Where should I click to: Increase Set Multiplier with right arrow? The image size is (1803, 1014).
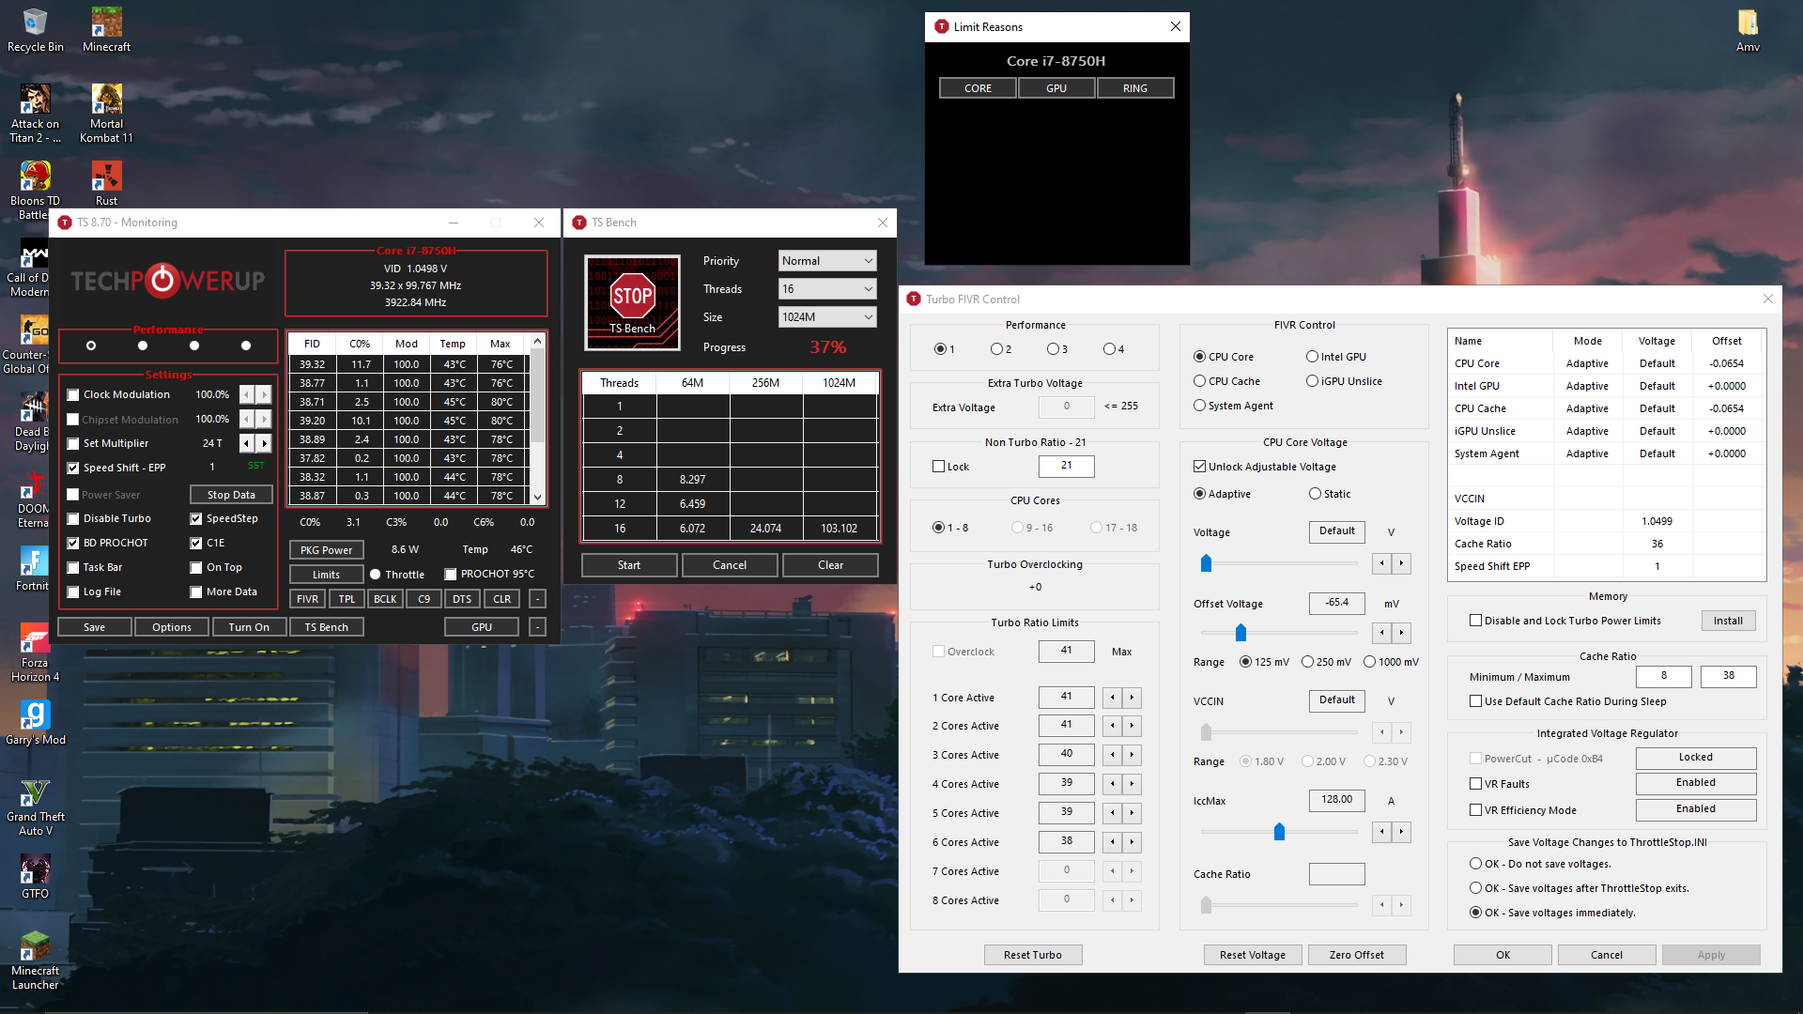(x=264, y=443)
